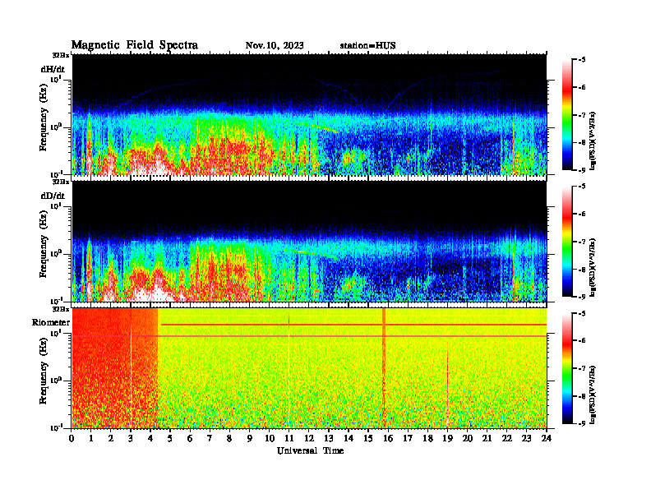Click the Riometer panel color bar
The image size is (651, 503).
pos(567,368)
